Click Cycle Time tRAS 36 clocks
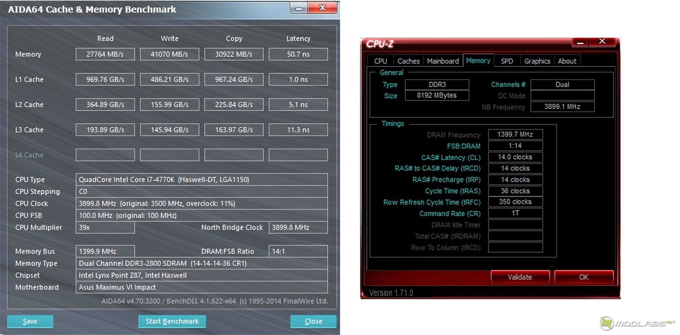This screenshot has width=680, height=335. pos(515,191)
